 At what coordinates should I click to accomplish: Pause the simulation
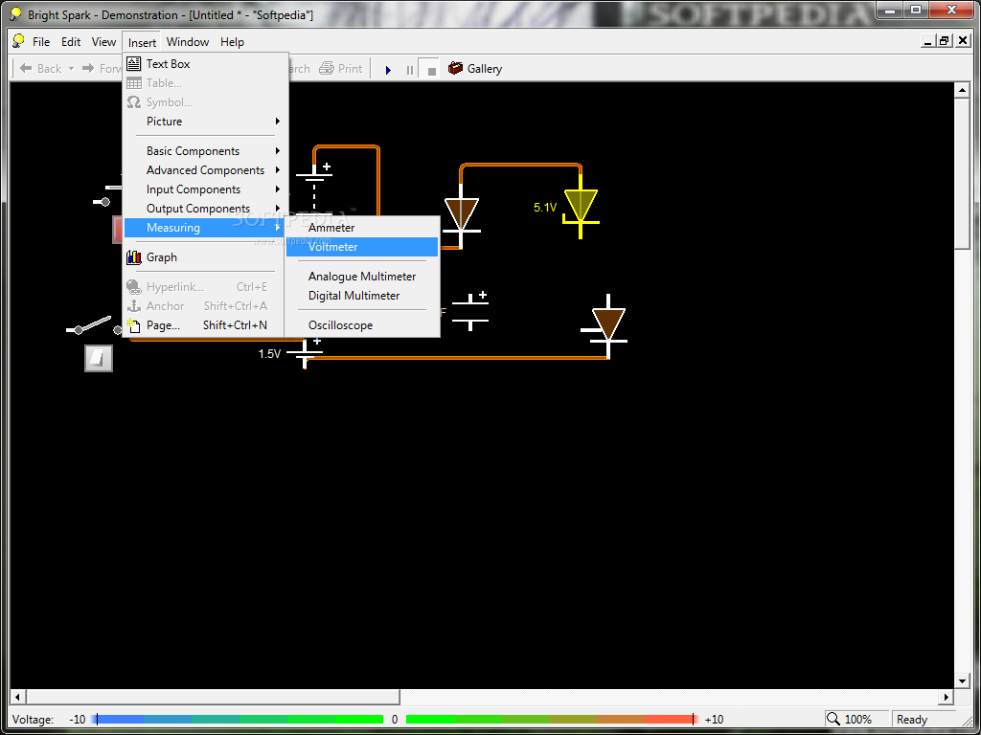point(410,70)
